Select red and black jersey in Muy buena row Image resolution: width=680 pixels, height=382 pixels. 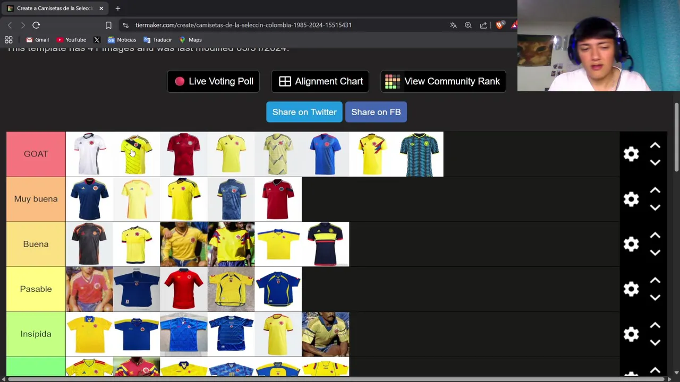point(278,199)
